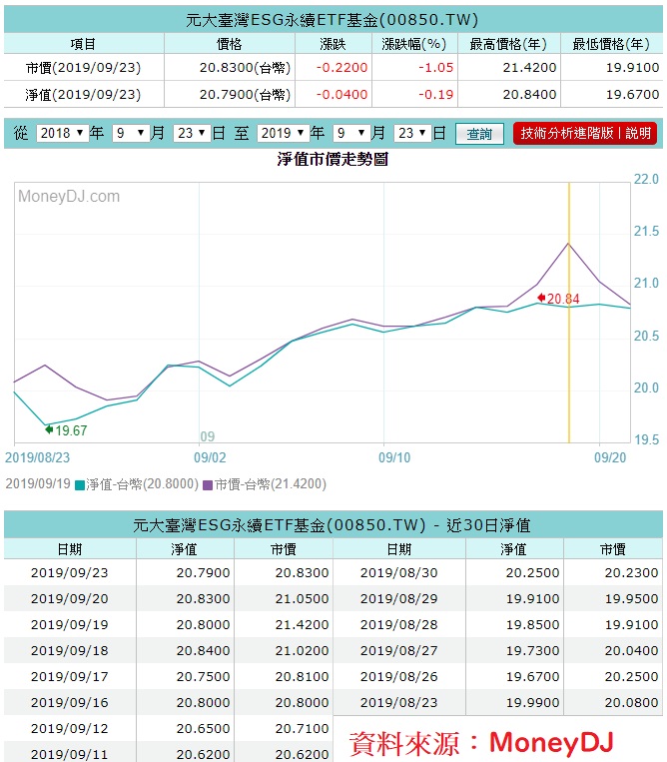Click the red 20.84 high-point marker on chart
Image resolution: width=667 pixels, height=762 pixels.
542,298
